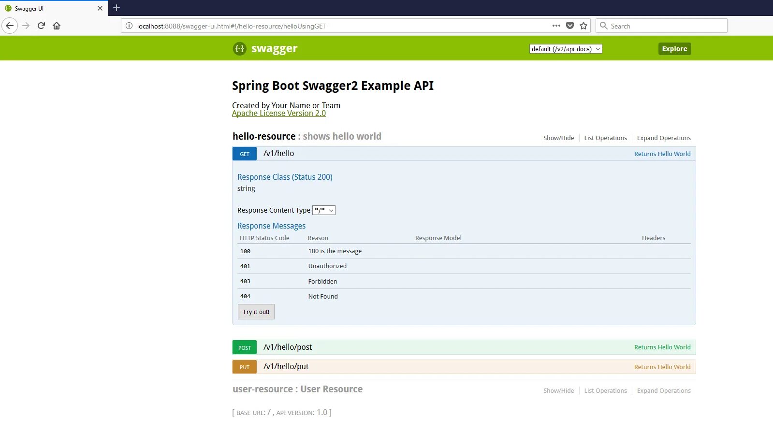Go to the browser Home page
Screen dimensions: 773x431
[57, 26]
